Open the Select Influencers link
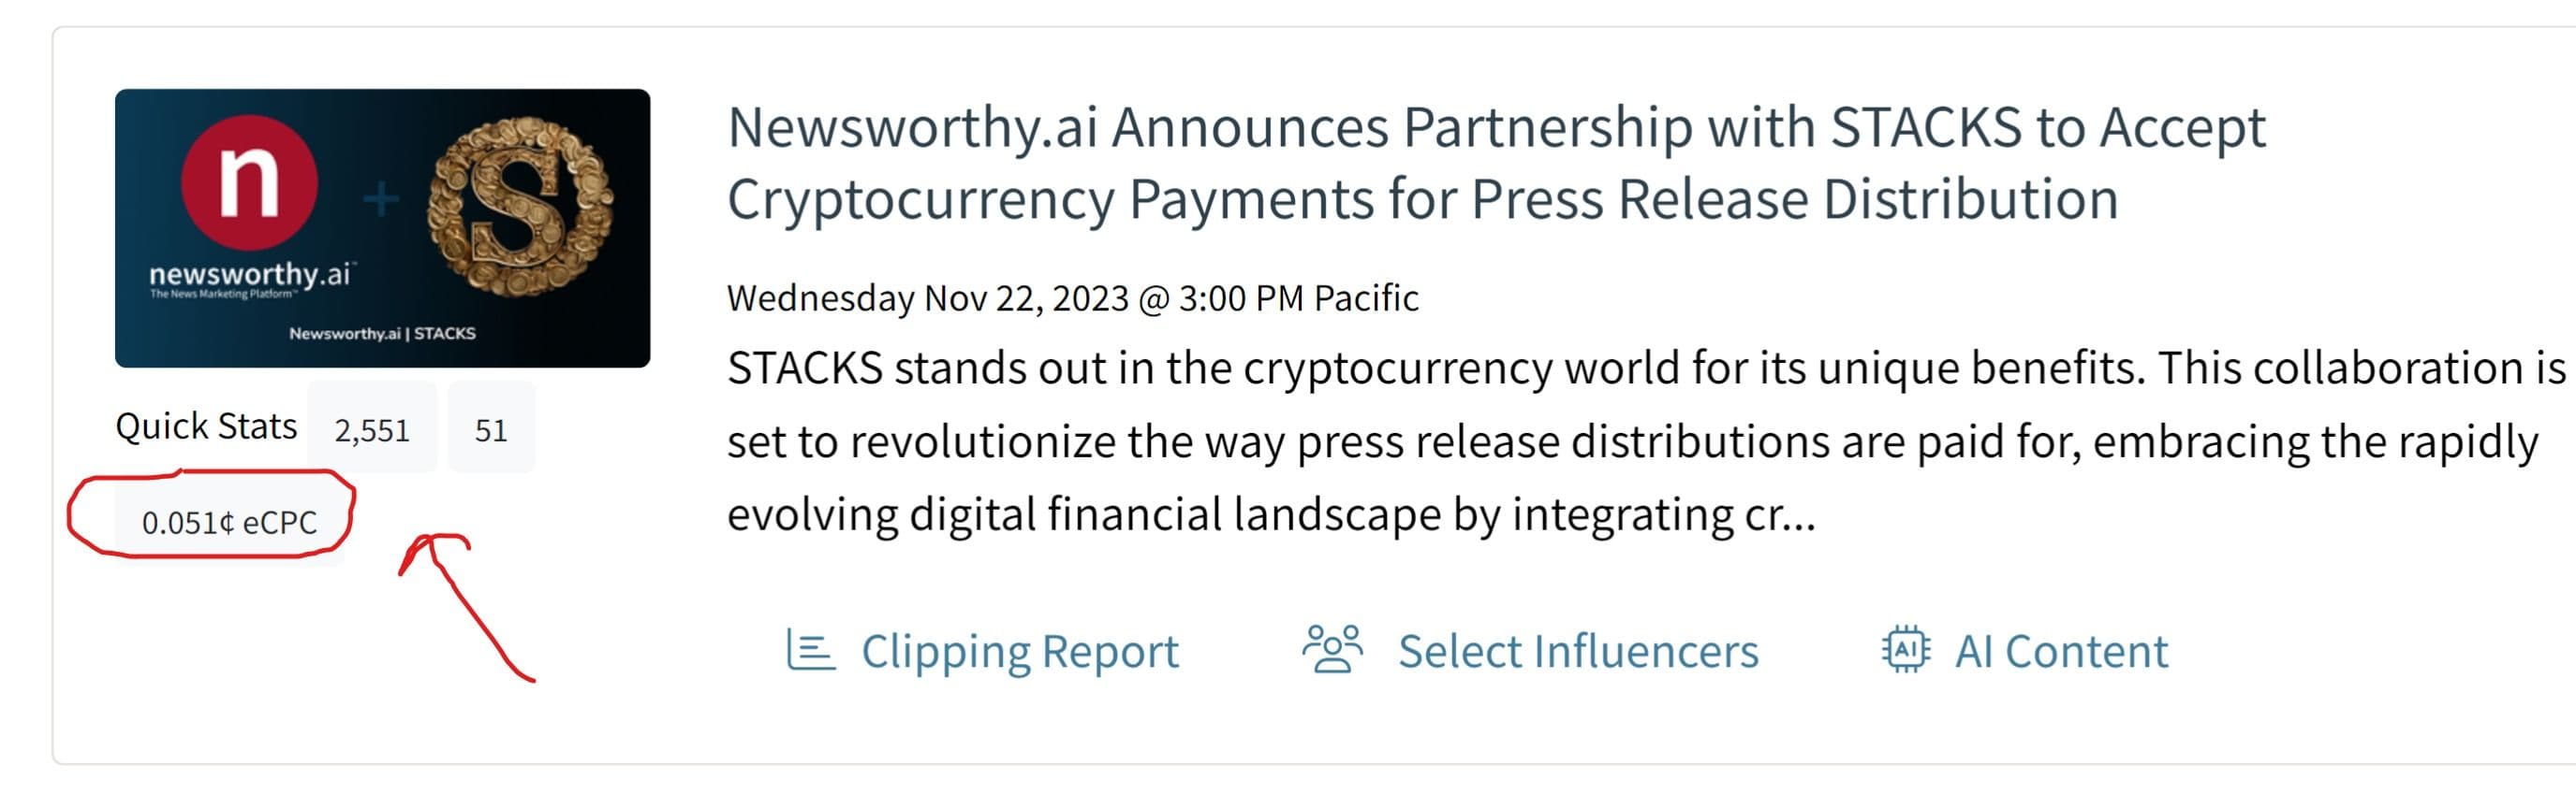The width and height of the screenshot is (2576, 794). coord(1577,651)
